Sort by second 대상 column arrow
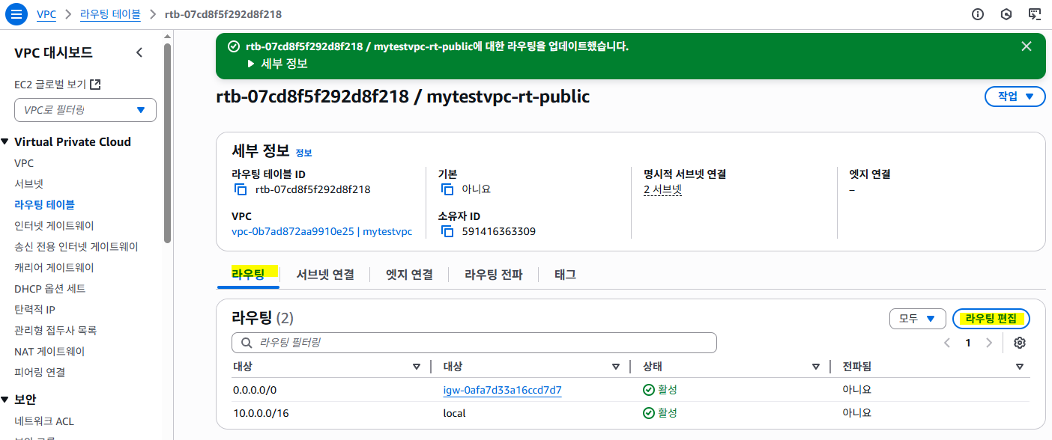Image resolution: width=1052 pixels, height=440 pixels. pos(616,367)
